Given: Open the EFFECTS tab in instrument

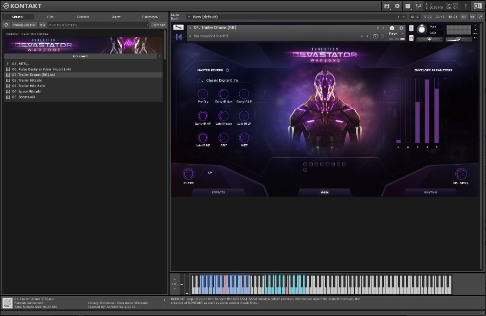Looking at the screenshot, I should pyautogui.click(x=218, y=192).
